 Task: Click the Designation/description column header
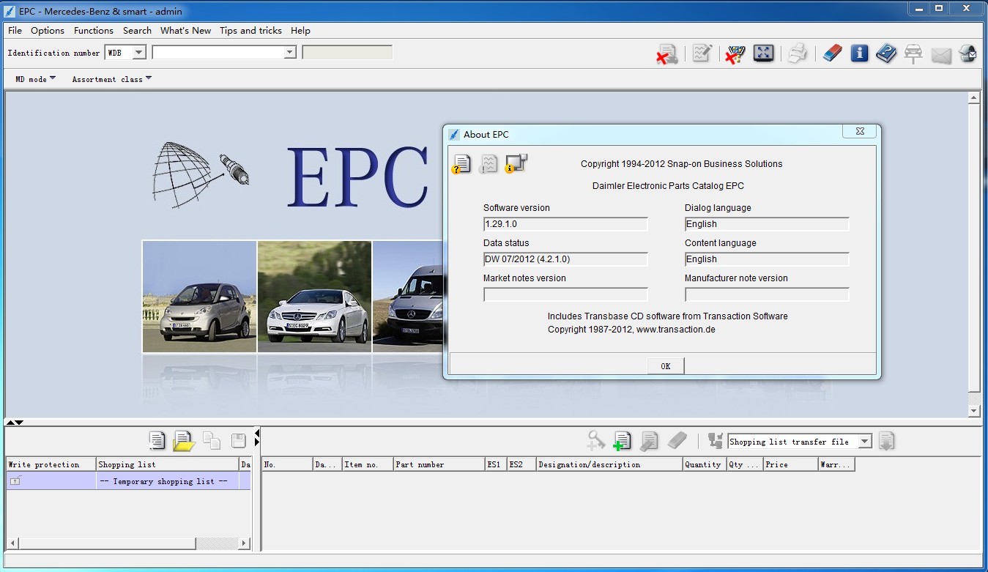pos(609,464)
